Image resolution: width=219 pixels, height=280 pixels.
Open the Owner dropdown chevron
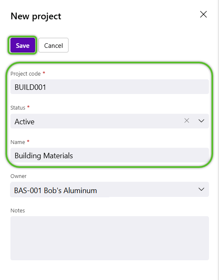[x=201, y=189]
